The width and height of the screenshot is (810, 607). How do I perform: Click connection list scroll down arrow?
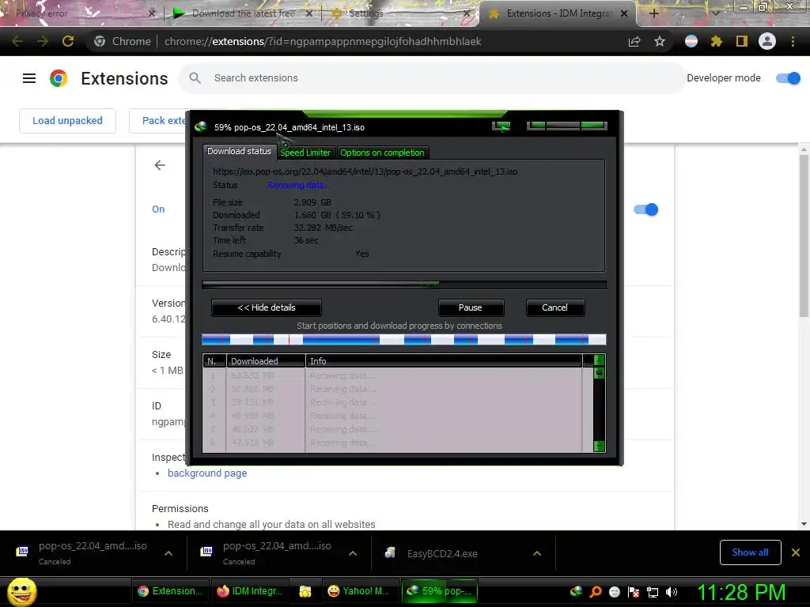tap(600, 446)
